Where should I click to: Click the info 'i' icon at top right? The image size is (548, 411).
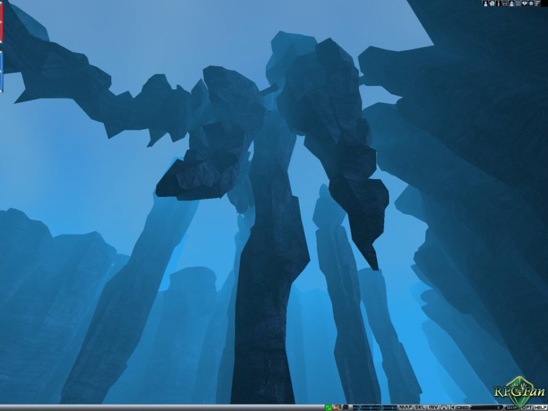coord(499,3)
